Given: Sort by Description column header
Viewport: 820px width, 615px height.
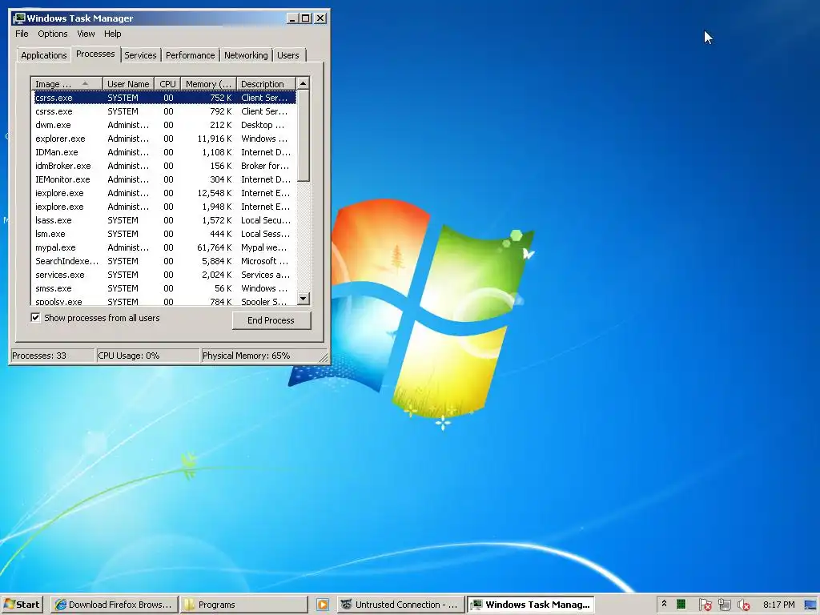Looking at the screenshot, I should [x=266, y=83].
